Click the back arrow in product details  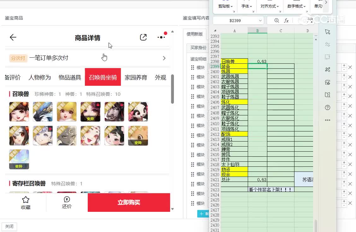pyautogui.click(x=13, y=38)
